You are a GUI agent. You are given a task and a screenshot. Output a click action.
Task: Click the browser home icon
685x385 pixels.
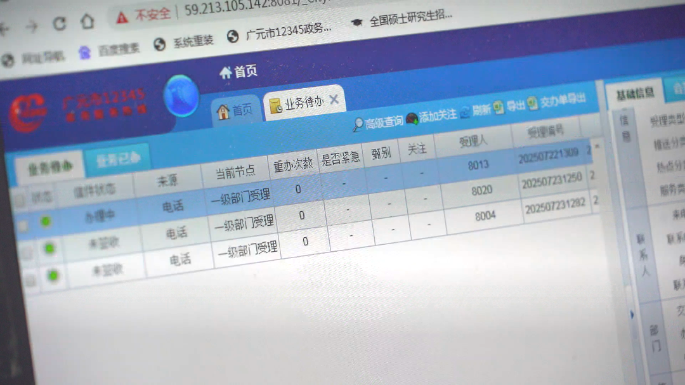[87, 21]
